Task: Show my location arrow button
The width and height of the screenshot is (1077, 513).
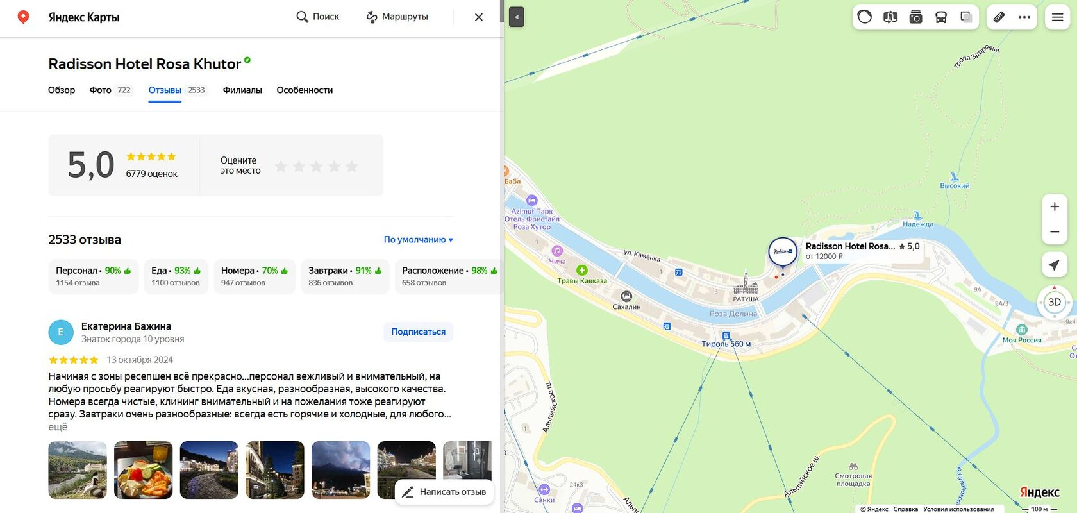Action: click(x=1055, y=264)
